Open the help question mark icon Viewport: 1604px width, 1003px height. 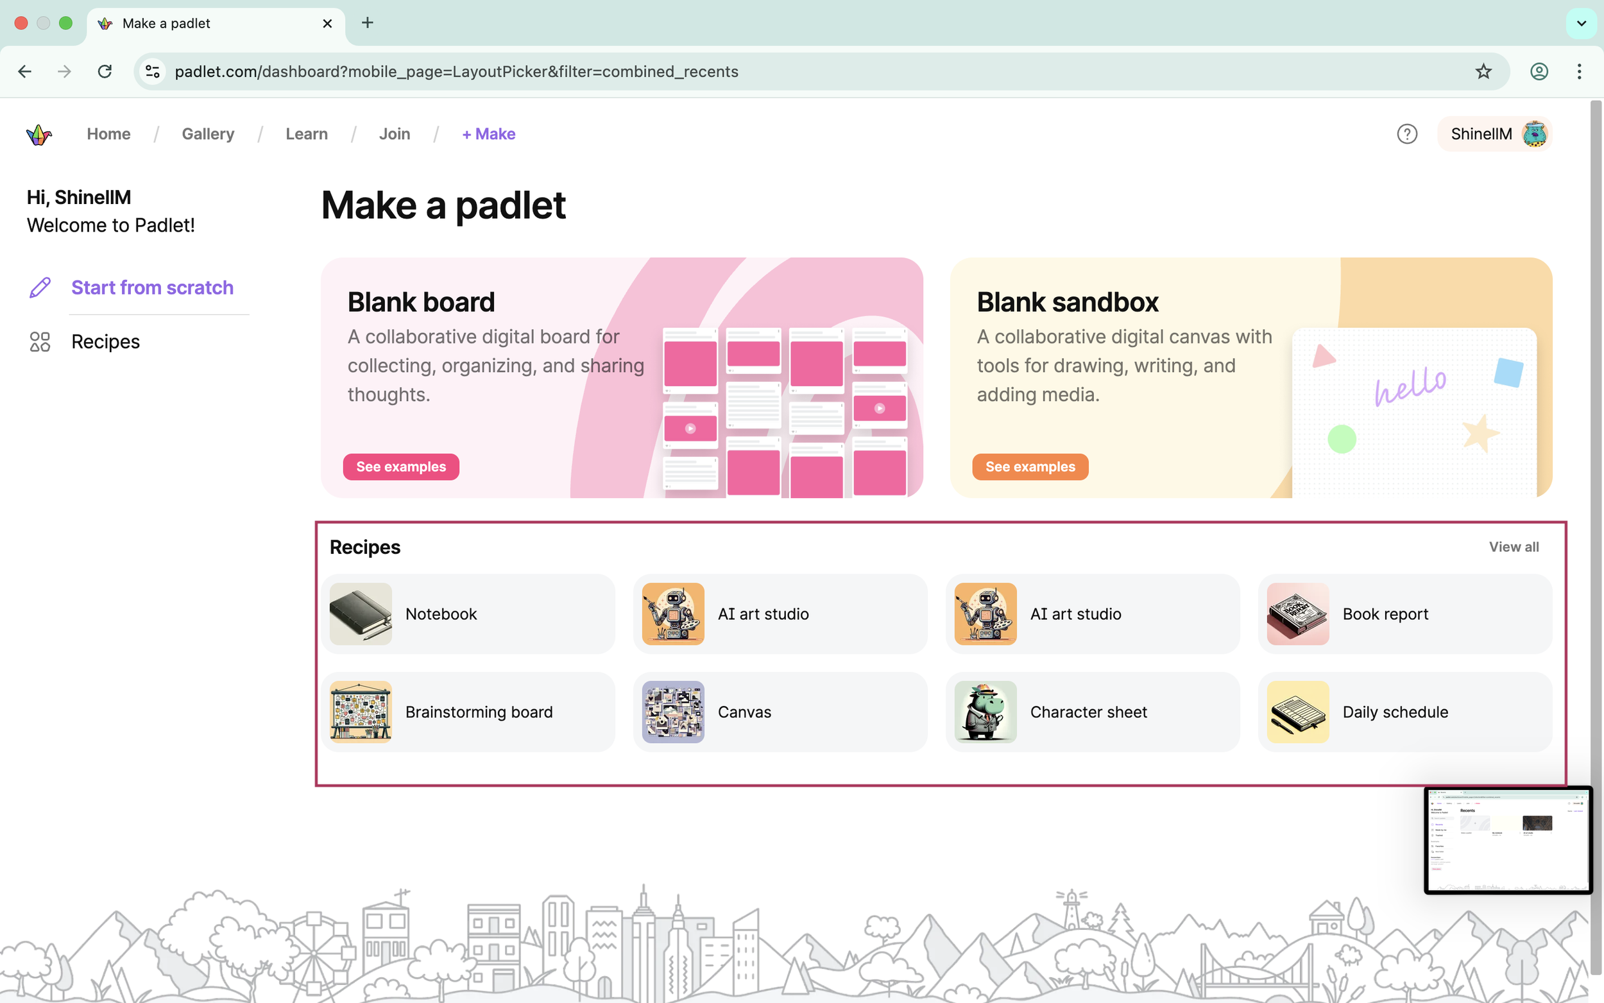point(1406,134)
